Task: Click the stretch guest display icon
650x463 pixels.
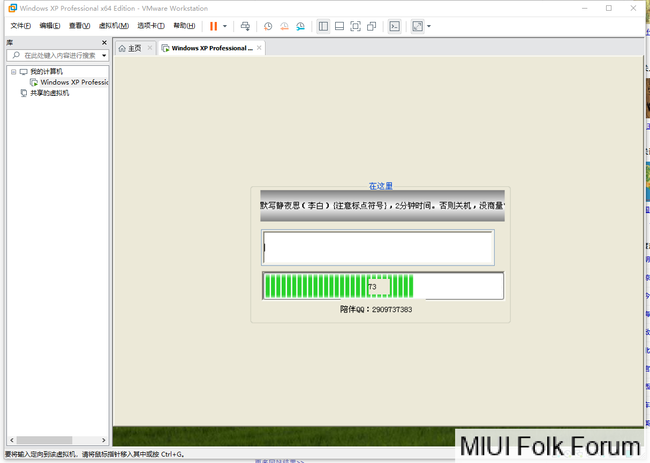Action: point(418,26)
